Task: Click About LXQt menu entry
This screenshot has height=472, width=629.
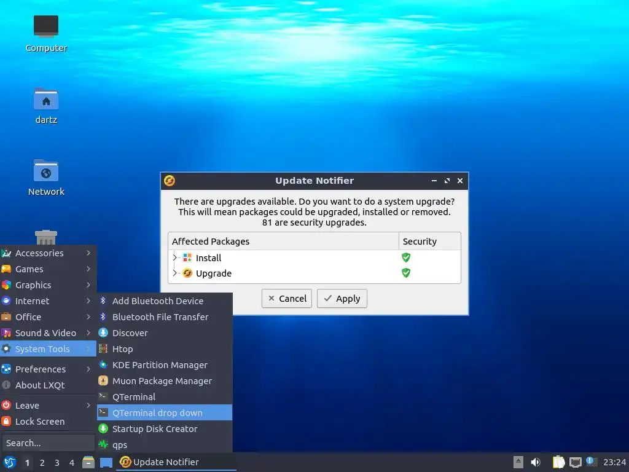Action: [x=48, y=385]
